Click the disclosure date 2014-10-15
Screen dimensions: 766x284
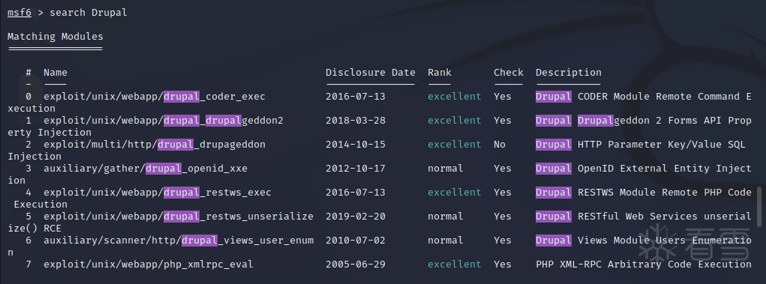tap(356, 145)
